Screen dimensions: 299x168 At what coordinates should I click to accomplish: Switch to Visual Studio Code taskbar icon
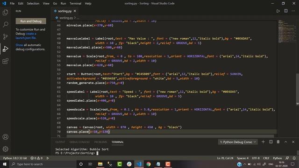click(x=139, y=164)
